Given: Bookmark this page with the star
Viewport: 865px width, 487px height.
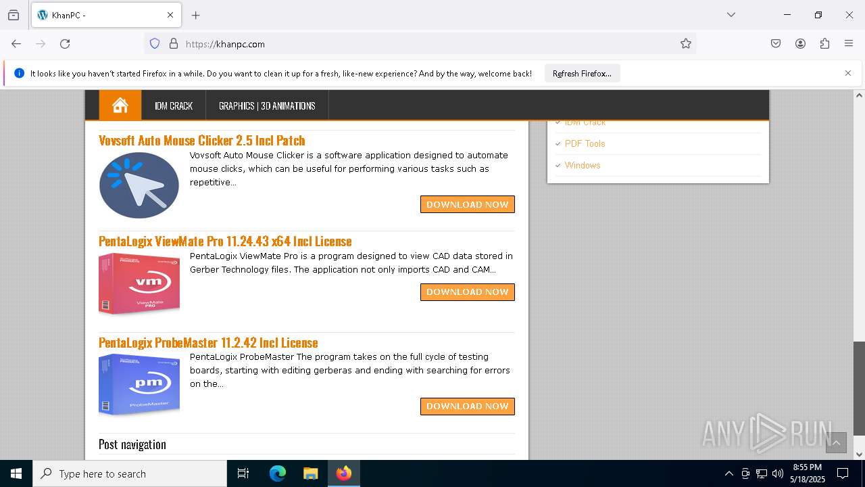Looking at the screenshot, I should click(686, 43).
